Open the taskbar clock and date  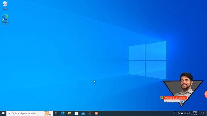pos(195,113)
